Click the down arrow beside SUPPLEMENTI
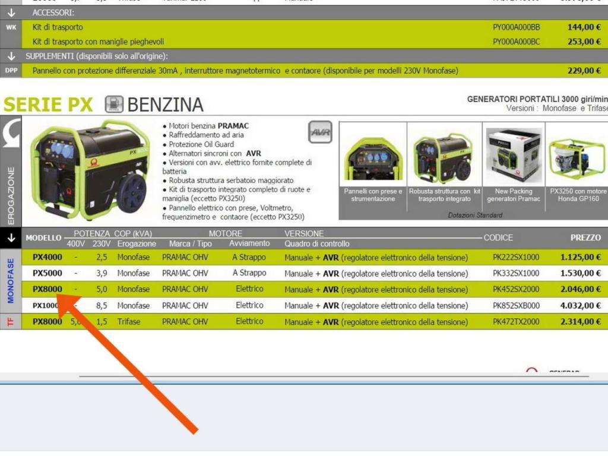This screenshot has width=608, height=456. 11,56
